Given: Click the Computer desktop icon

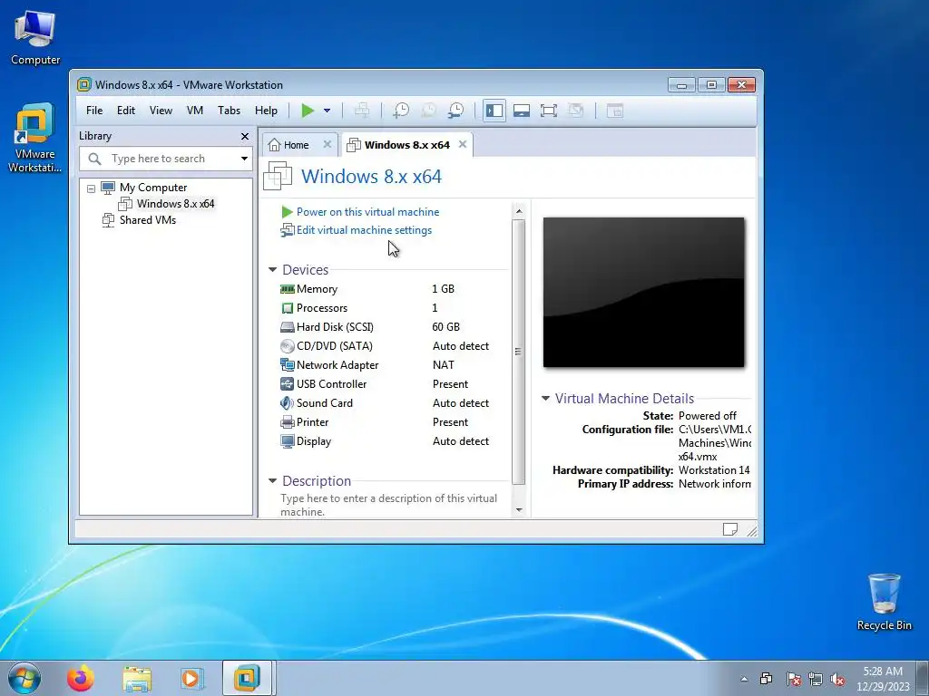Looking at the screenshot, I should (35, 38).
